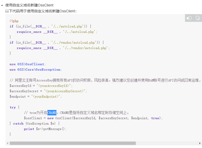Viewport: 202px width, 148px height.
Task: Click the sentence 以下代码用于使用自定义域名新建OssClient:
Action: [x=41, y=11]
